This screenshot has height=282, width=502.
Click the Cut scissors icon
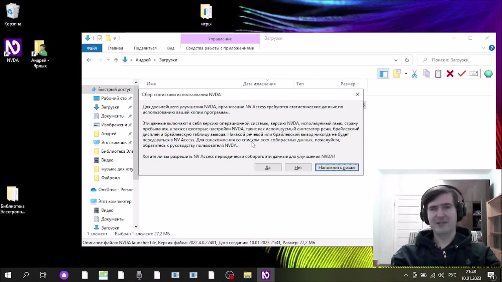(415, 74)
